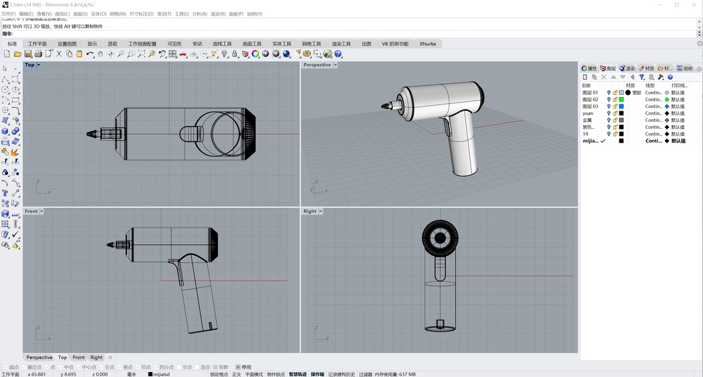Open the Perspective viewport dropdown arrow
The width and height of the screenshot is (703, 377).
[335, 65]
